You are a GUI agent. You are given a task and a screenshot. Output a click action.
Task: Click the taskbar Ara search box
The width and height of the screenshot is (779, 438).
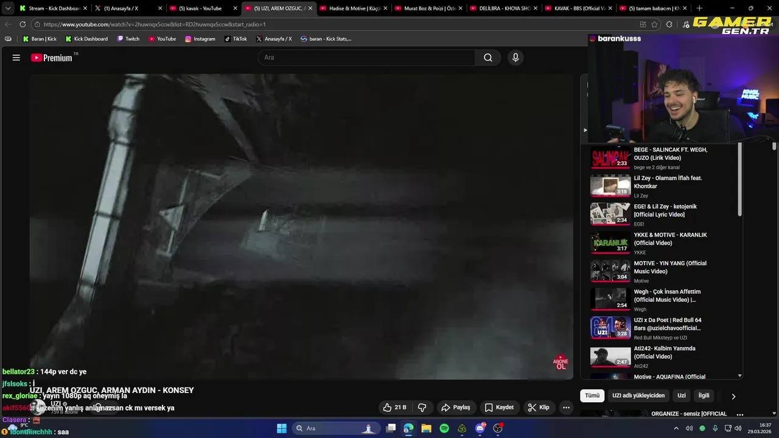click(x=335, y=428)
